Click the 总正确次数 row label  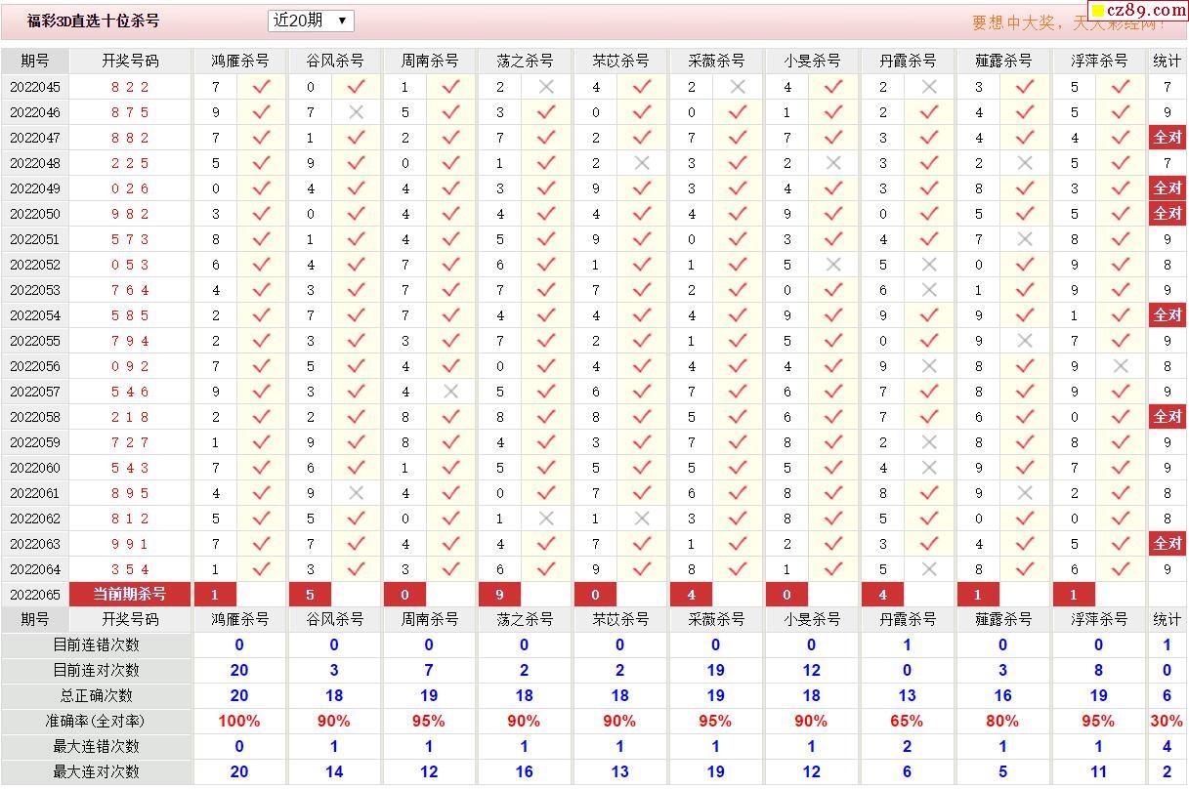pyautogui.click(x=96, y=696)
